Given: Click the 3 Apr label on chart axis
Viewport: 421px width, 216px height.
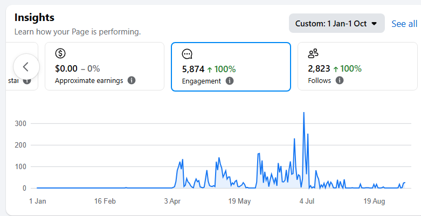Looking at the screenshot, I should [172, 201].
